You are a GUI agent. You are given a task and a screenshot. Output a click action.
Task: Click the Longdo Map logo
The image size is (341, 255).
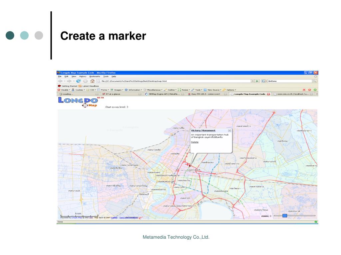click(x=81, y=102)
